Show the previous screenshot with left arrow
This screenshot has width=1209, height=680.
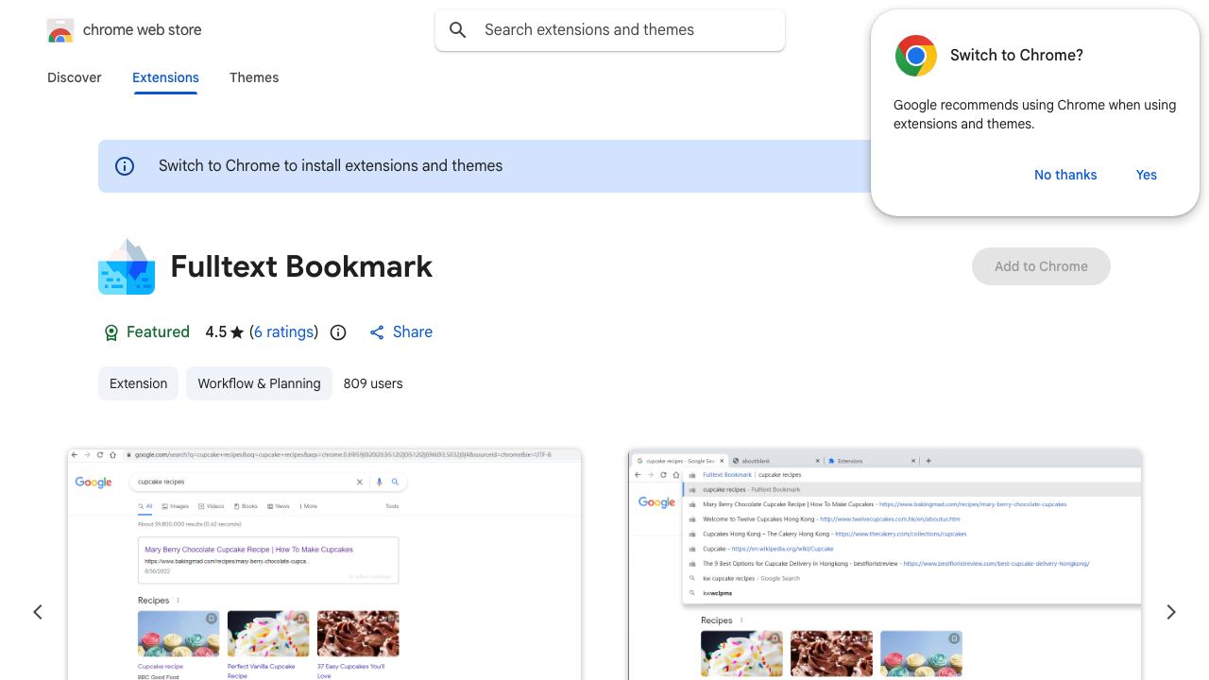38,612
